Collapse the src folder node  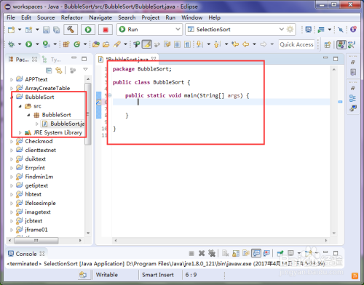pos(20,106)
